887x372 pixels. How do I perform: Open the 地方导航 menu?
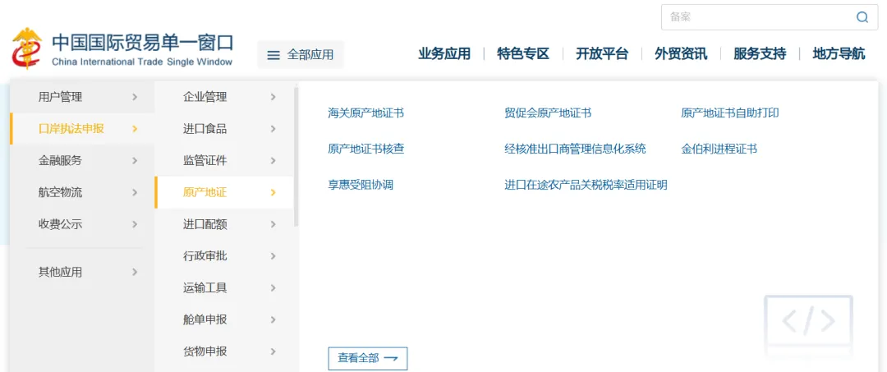coord(839,53)
